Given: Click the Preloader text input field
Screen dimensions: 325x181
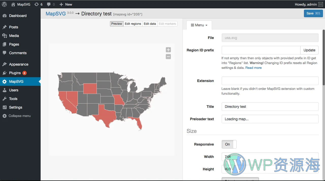Looking at the screenshot, I should point(270,119).
